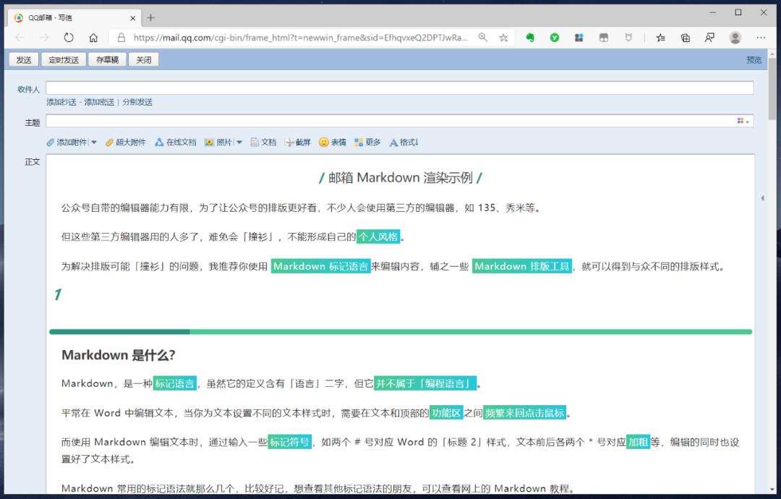Insert an emoji using the 表情 icon
This screenshot has height=499, width=781.
click(330, 142)
